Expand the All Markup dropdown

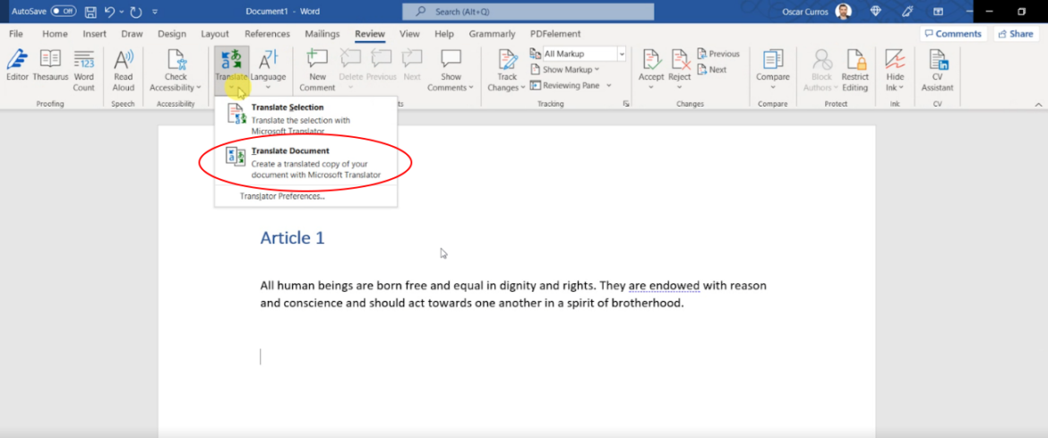click(622, 54)
